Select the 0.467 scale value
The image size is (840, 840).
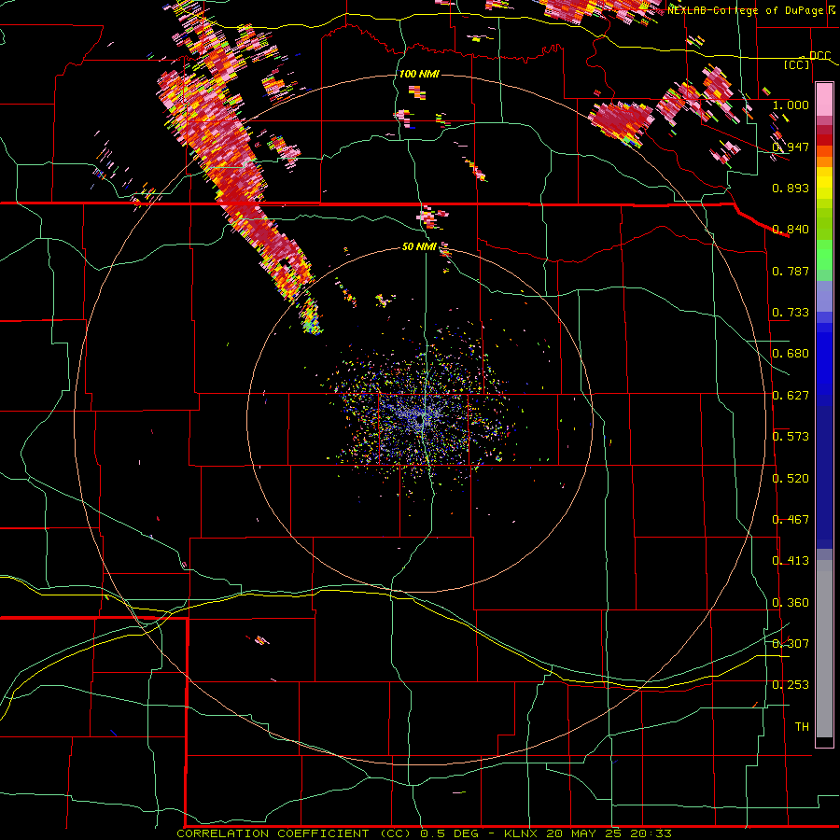point(791,520)
